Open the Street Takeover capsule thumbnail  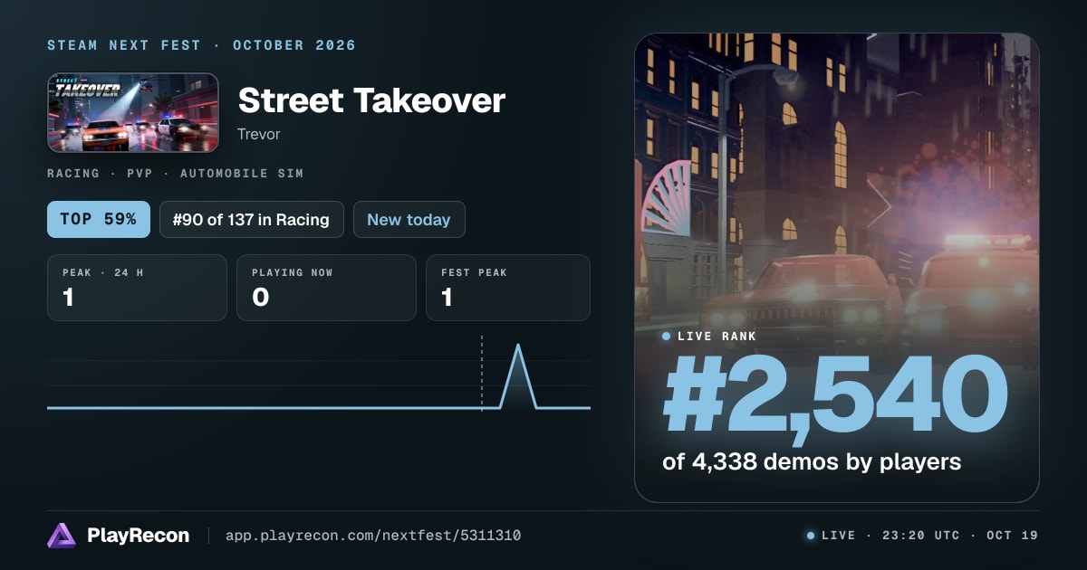[133, 112]
